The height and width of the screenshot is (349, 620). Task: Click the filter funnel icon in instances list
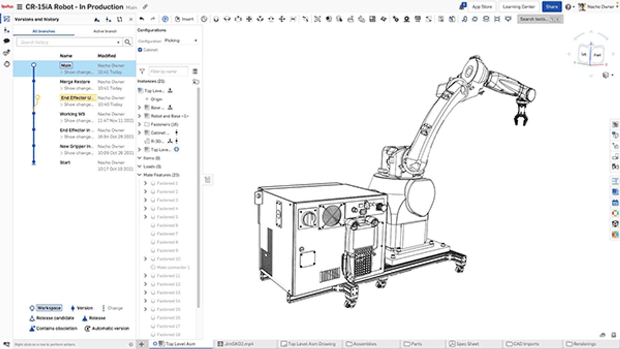tap(142, 71)
